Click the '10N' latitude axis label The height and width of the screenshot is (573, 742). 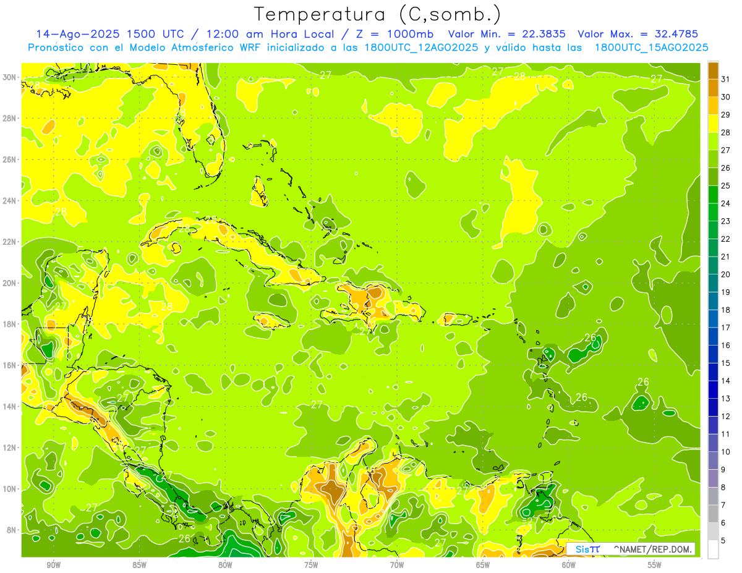click(x=9, y=489)
